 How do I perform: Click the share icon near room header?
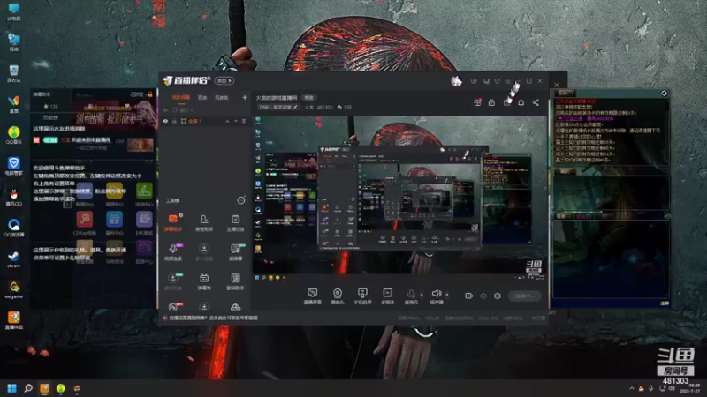(x=536, y=102)
